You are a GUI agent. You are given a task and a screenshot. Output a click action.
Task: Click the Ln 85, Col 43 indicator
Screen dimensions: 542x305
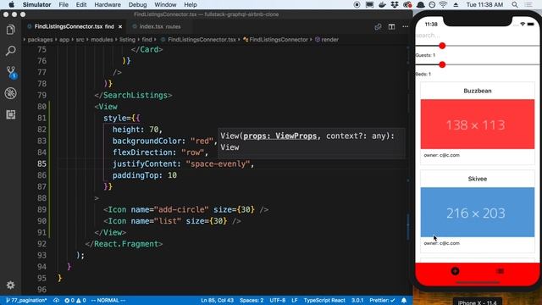pos(217,300)
